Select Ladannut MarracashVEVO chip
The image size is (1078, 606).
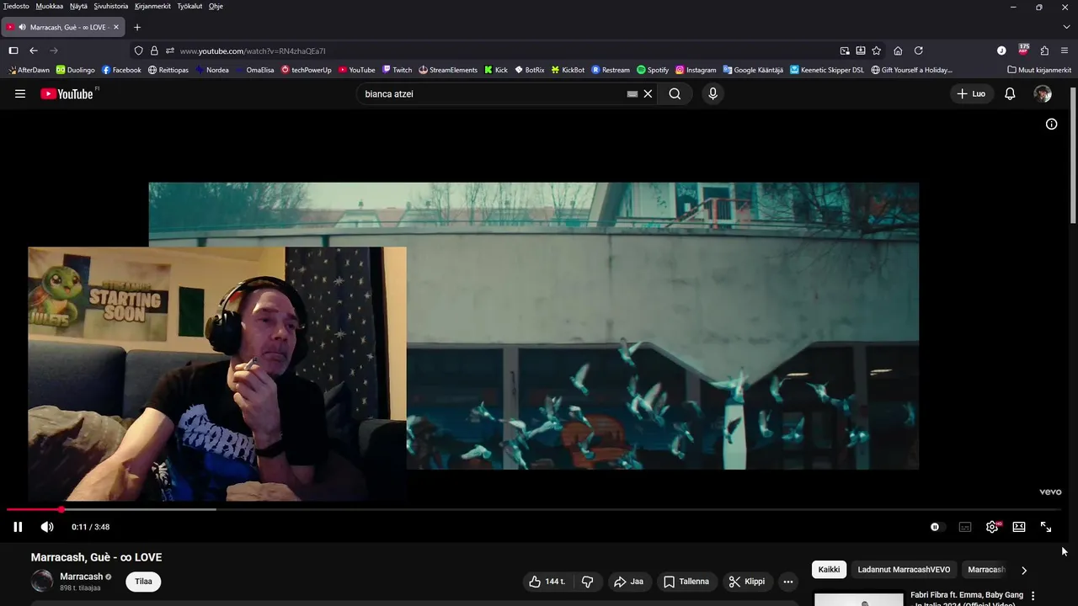click(904, 570)
